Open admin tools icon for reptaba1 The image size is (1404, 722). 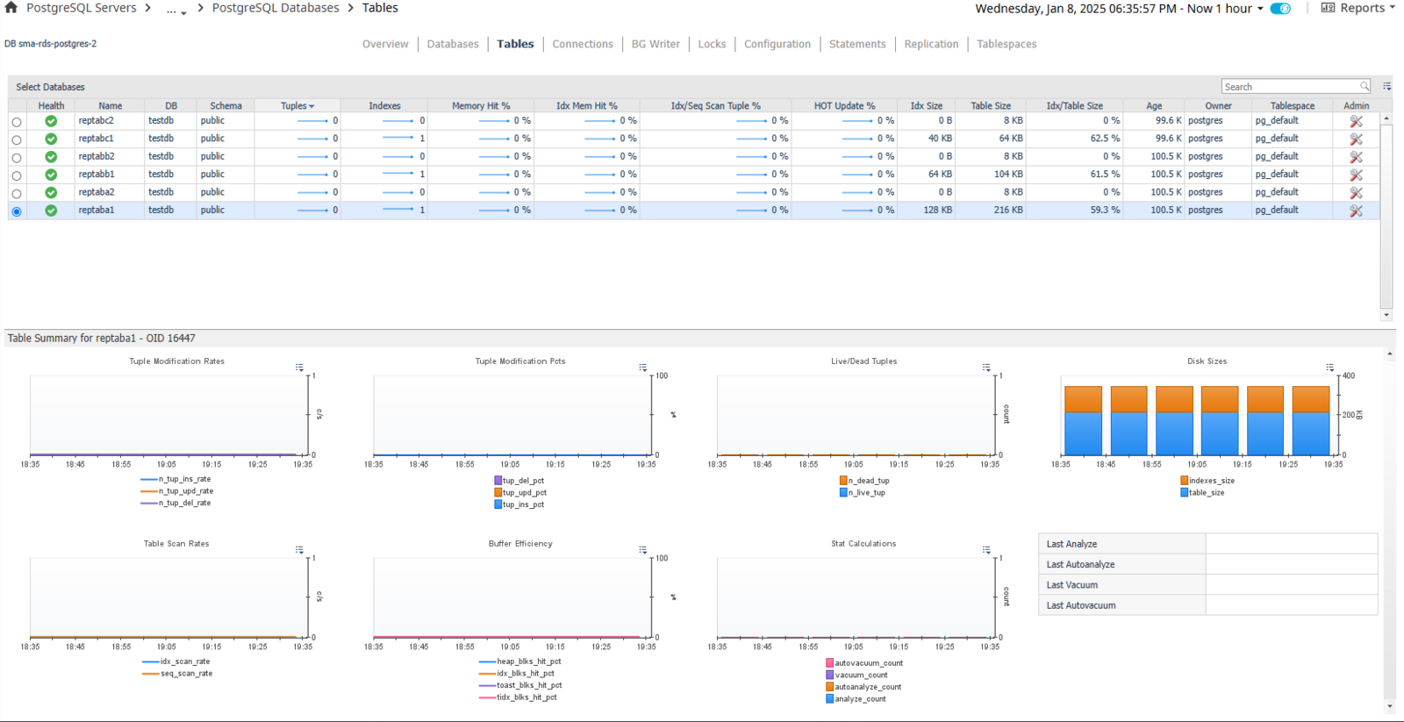[1356, 211]
